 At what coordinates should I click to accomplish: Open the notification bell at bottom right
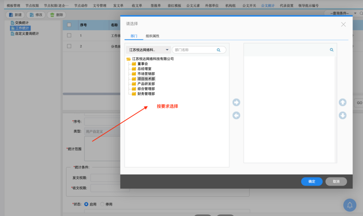(350, 205)
